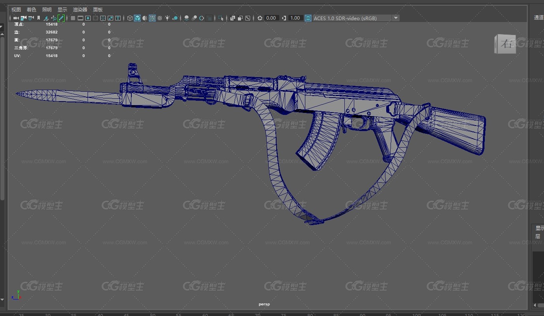
Task: Toggle the Resolution Gate overlay
Action: pyautogui.click(x=88, y=18)
